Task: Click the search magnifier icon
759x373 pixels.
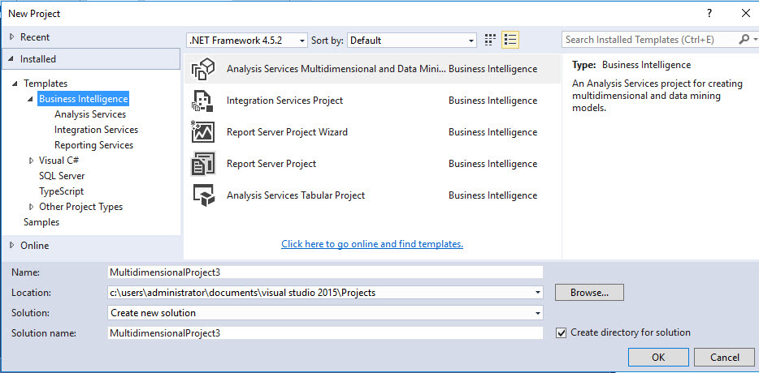Action: coord(744,40)
